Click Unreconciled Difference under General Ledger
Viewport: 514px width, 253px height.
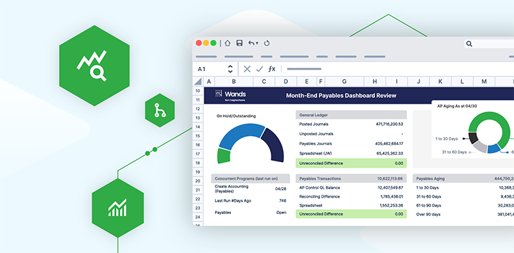pos(321,163)
